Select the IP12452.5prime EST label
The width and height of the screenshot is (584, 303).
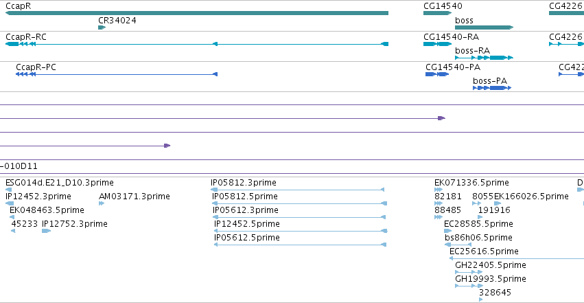[x=247, y=224]
